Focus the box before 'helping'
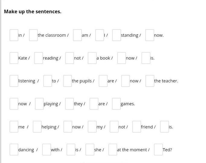The height and width of the screenshot is (163, 206). (37, 127)
